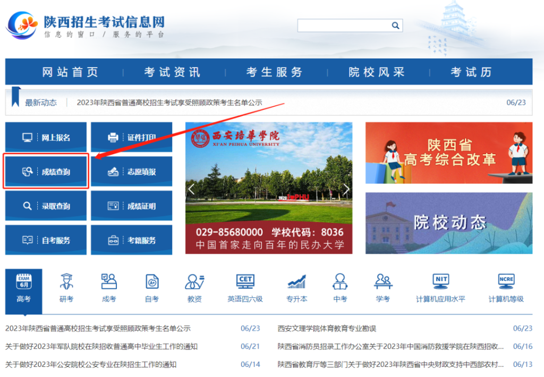Click the 成绩证明 certificate button
Viewport: 544px width, 377px height.
coord(132,206)
